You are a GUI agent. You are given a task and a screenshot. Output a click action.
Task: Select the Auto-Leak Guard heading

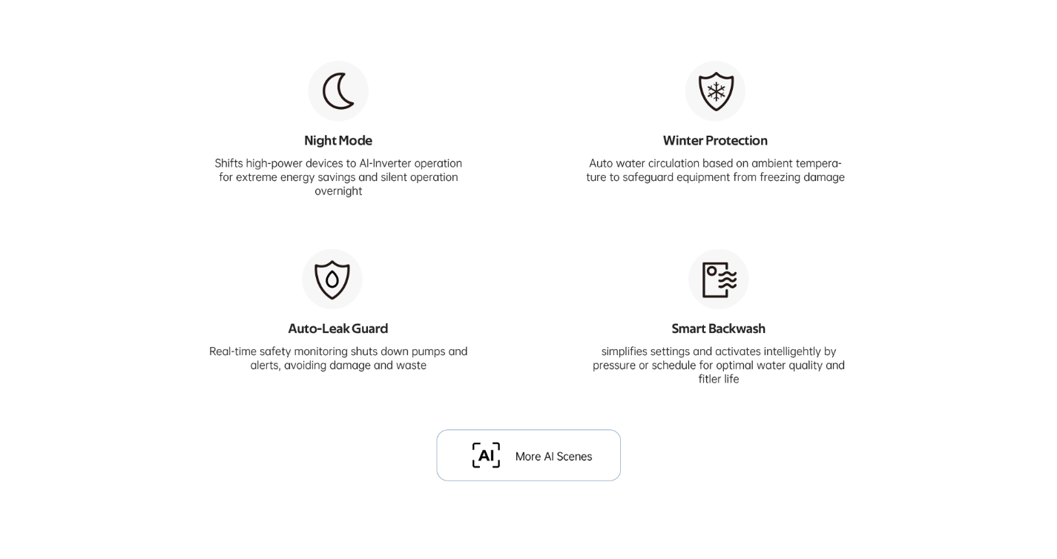(x=337, y=328)
